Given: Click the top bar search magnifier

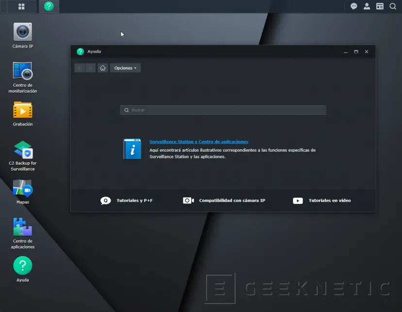Looking at the screenshot, I should coord(392,6).
